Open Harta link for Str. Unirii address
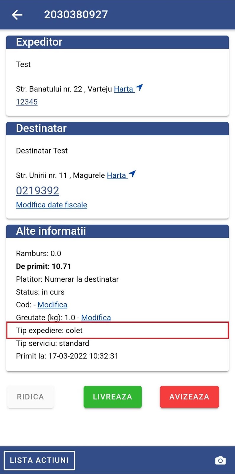 click(x=117, y=175)
